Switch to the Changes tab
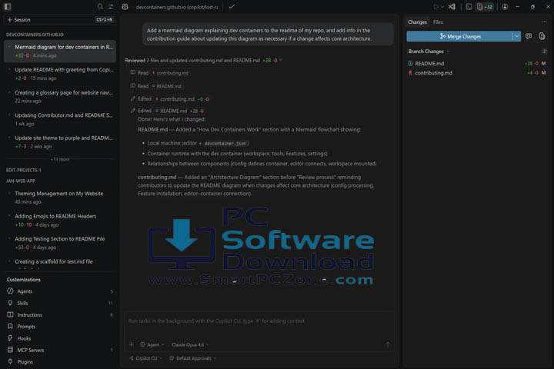554x369 pixels. 417,22
